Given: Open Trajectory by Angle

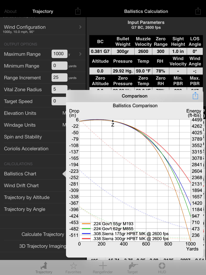Looking at the screenshot, I should pos(33,209).
